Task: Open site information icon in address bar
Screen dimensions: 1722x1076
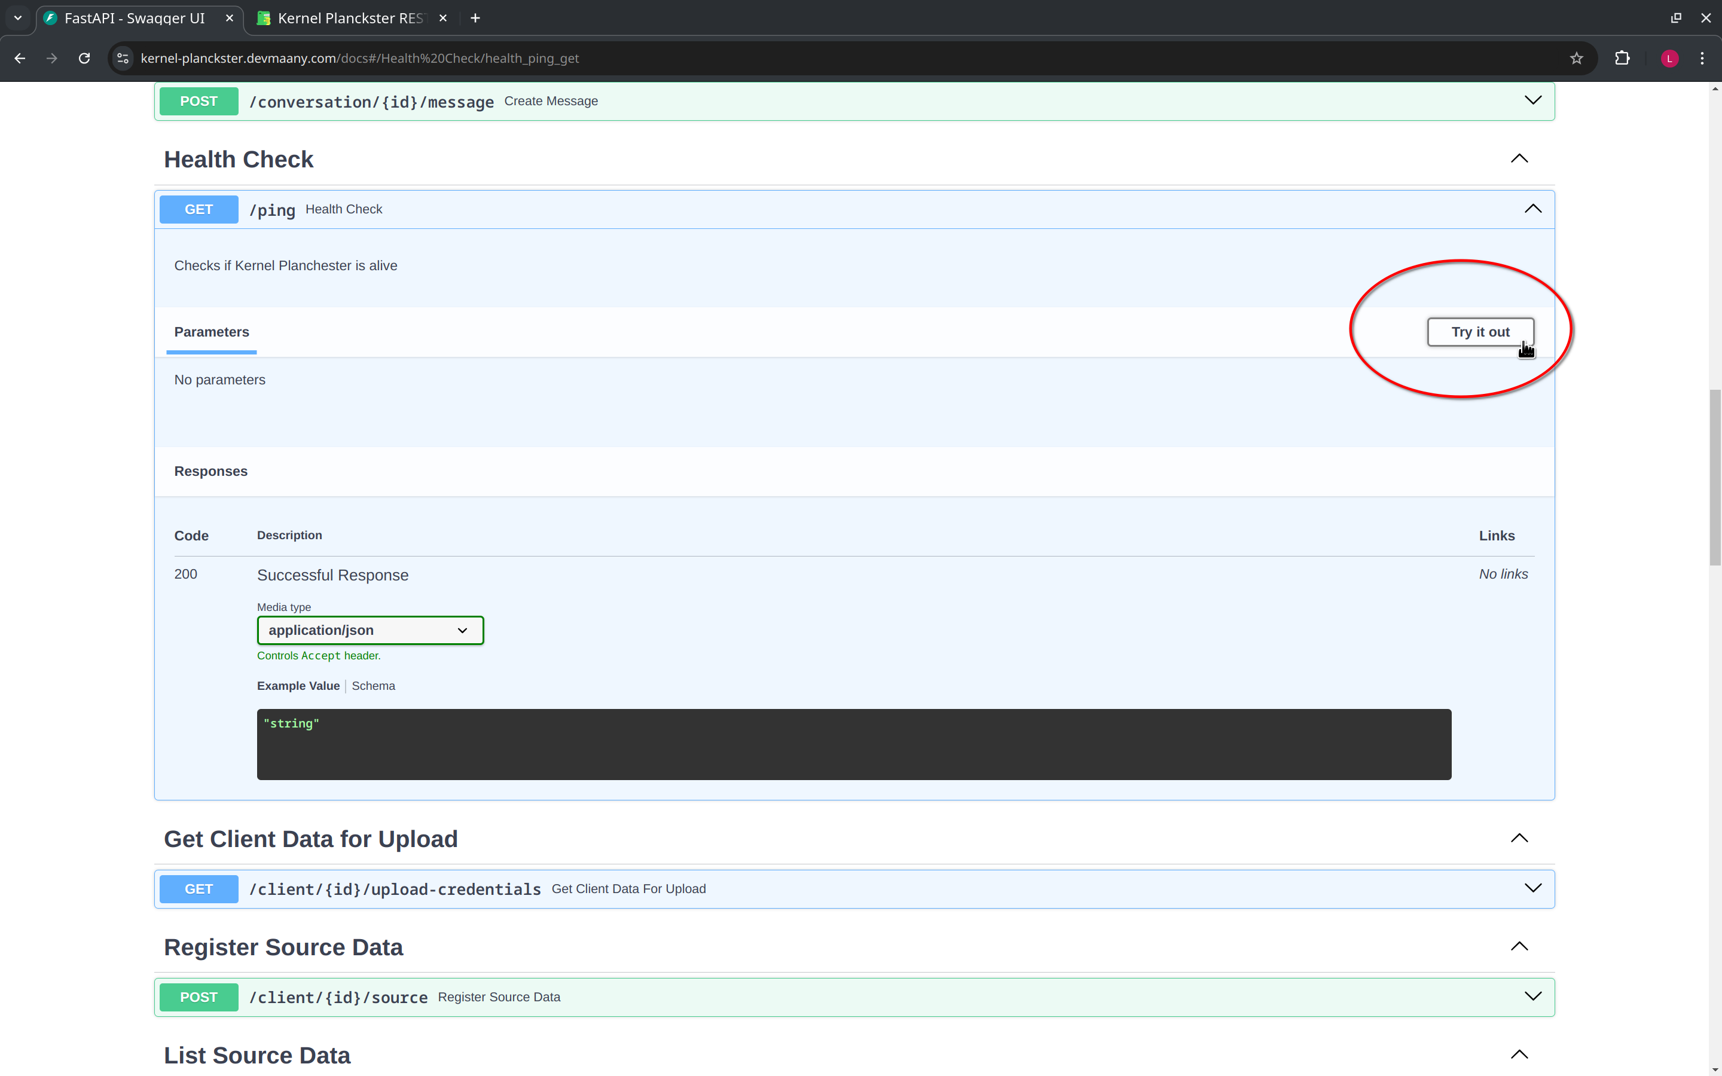Action: [x=123, y=59]
